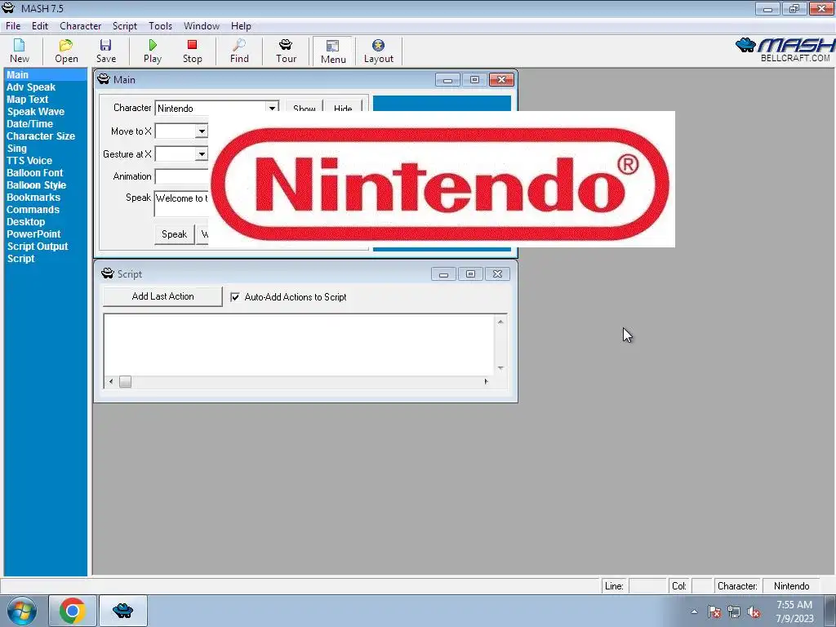Select Map Text in the sidebar

pyautogui.click(x=27, y=99)
